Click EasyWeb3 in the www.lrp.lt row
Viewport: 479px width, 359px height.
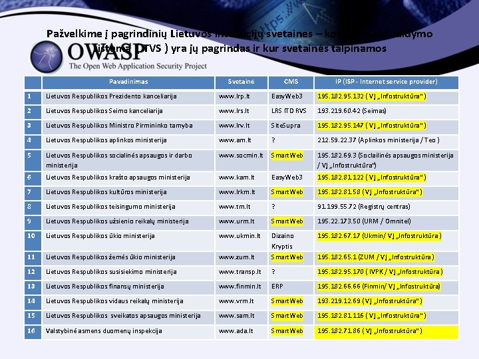[x=287, y=96]
